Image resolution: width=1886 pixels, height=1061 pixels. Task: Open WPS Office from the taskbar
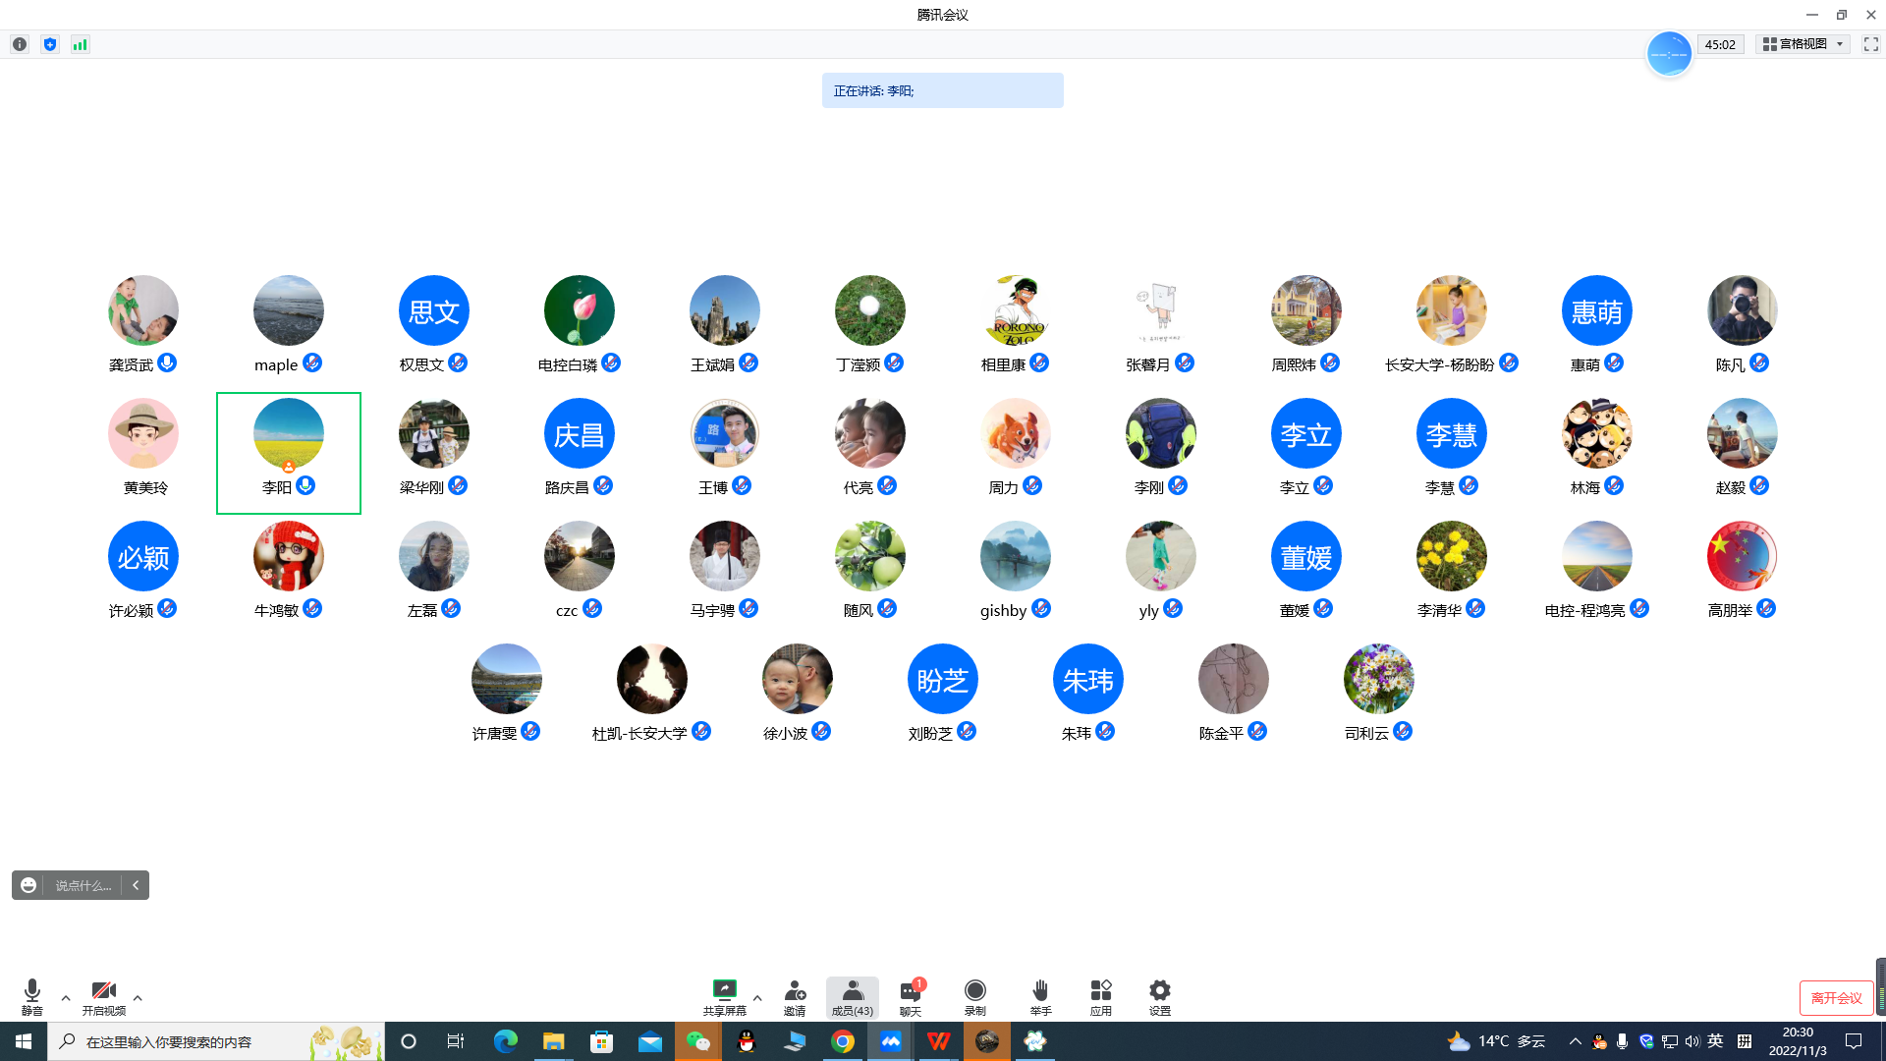(939, 1041)
